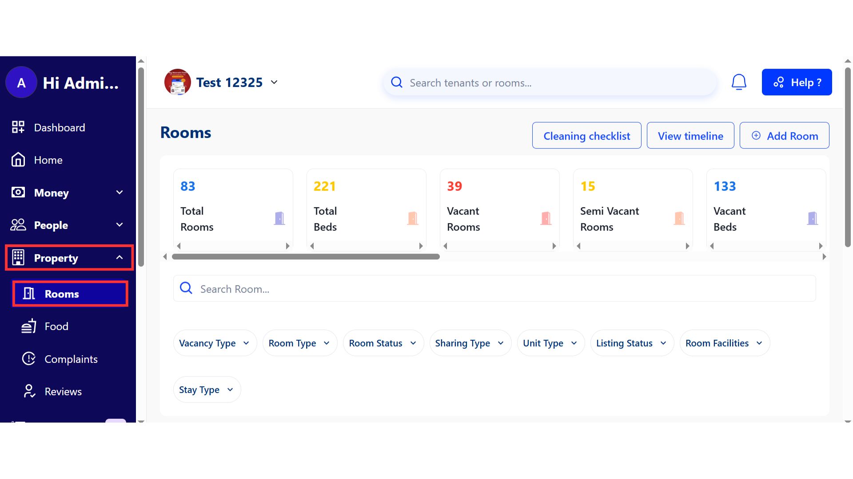
Task: Click the Add Room button
Action: [x=784, y=136]
